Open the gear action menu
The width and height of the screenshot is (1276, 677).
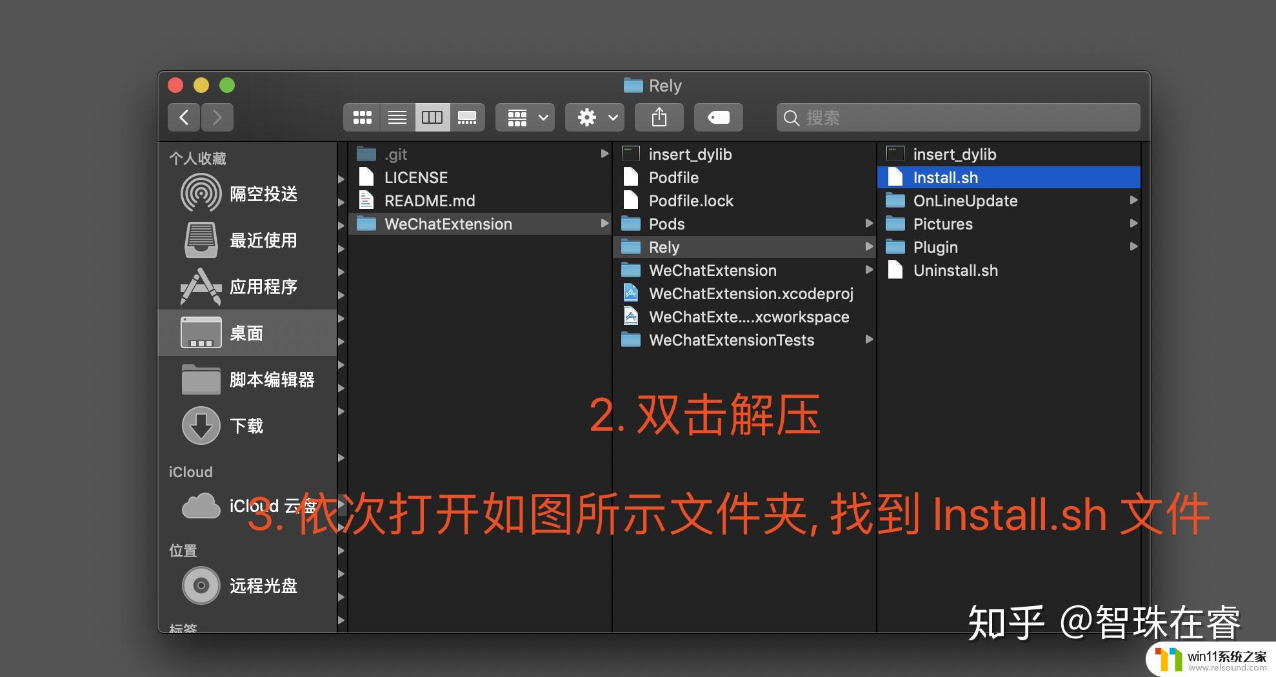tap(595, 117)
